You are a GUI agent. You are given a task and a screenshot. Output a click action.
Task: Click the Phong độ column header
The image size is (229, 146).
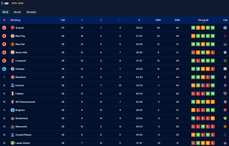pyautogui.click(x=203, y=20)
